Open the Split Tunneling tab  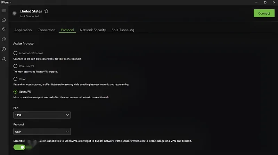(123, 30)
